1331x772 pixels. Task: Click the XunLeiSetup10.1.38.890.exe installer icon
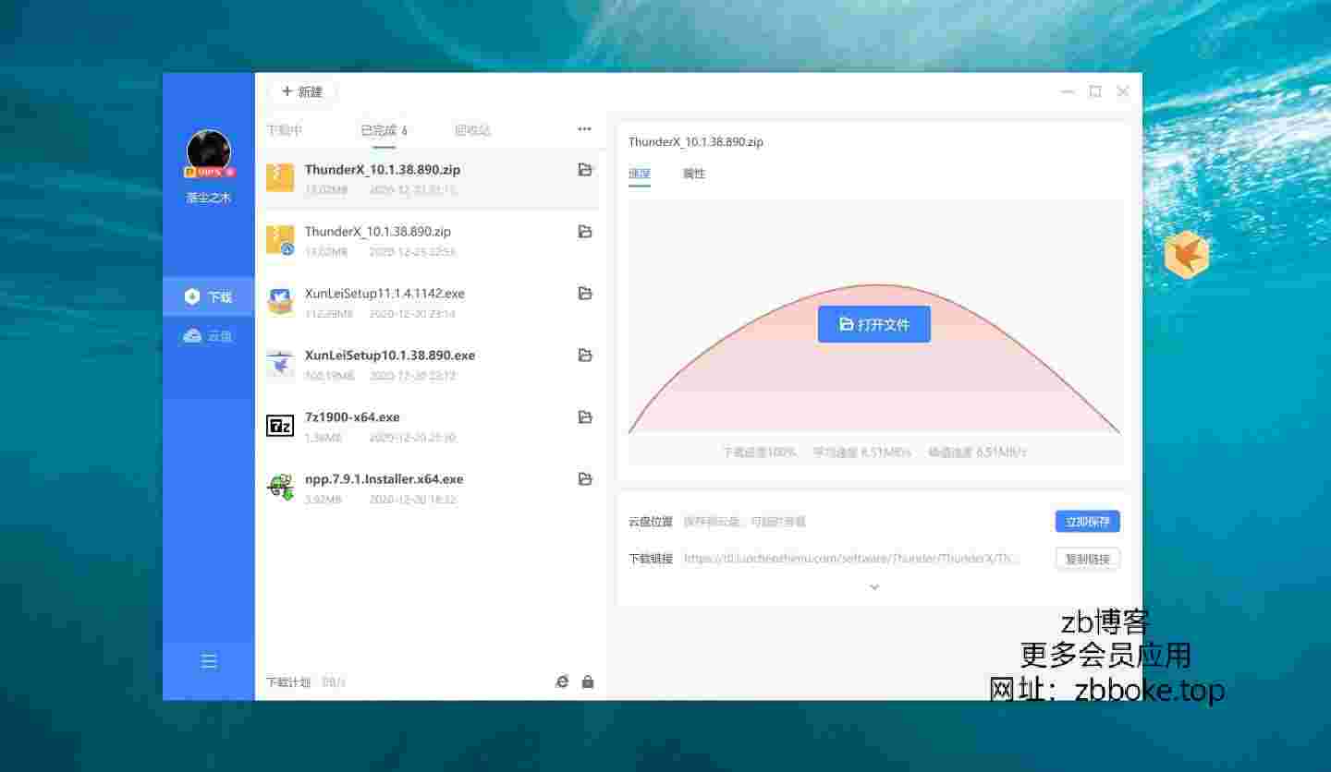280,364
